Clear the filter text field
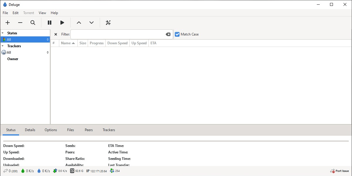 (x=168, y=34)
